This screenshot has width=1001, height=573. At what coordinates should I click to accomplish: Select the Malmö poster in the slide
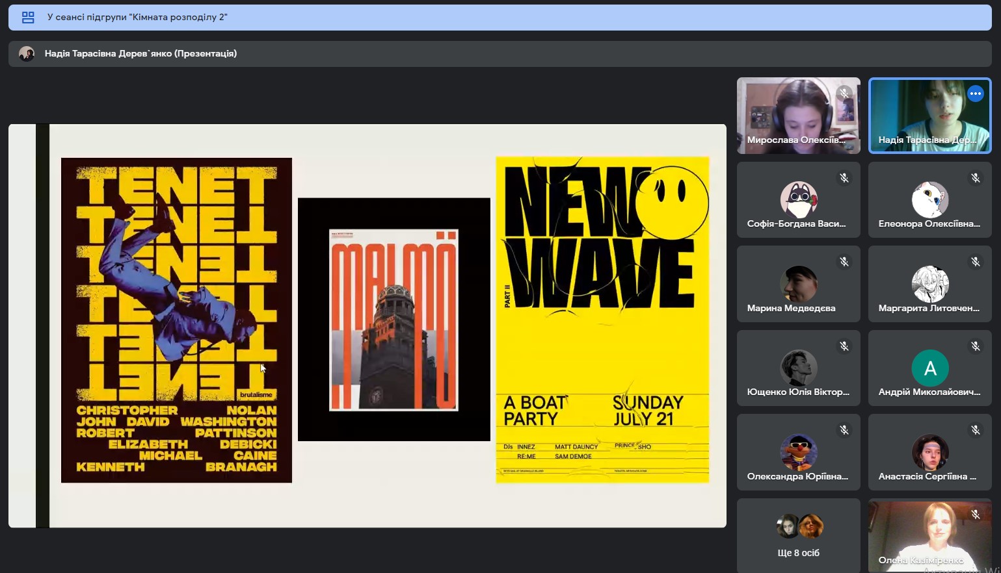click(x=394, y=320)
